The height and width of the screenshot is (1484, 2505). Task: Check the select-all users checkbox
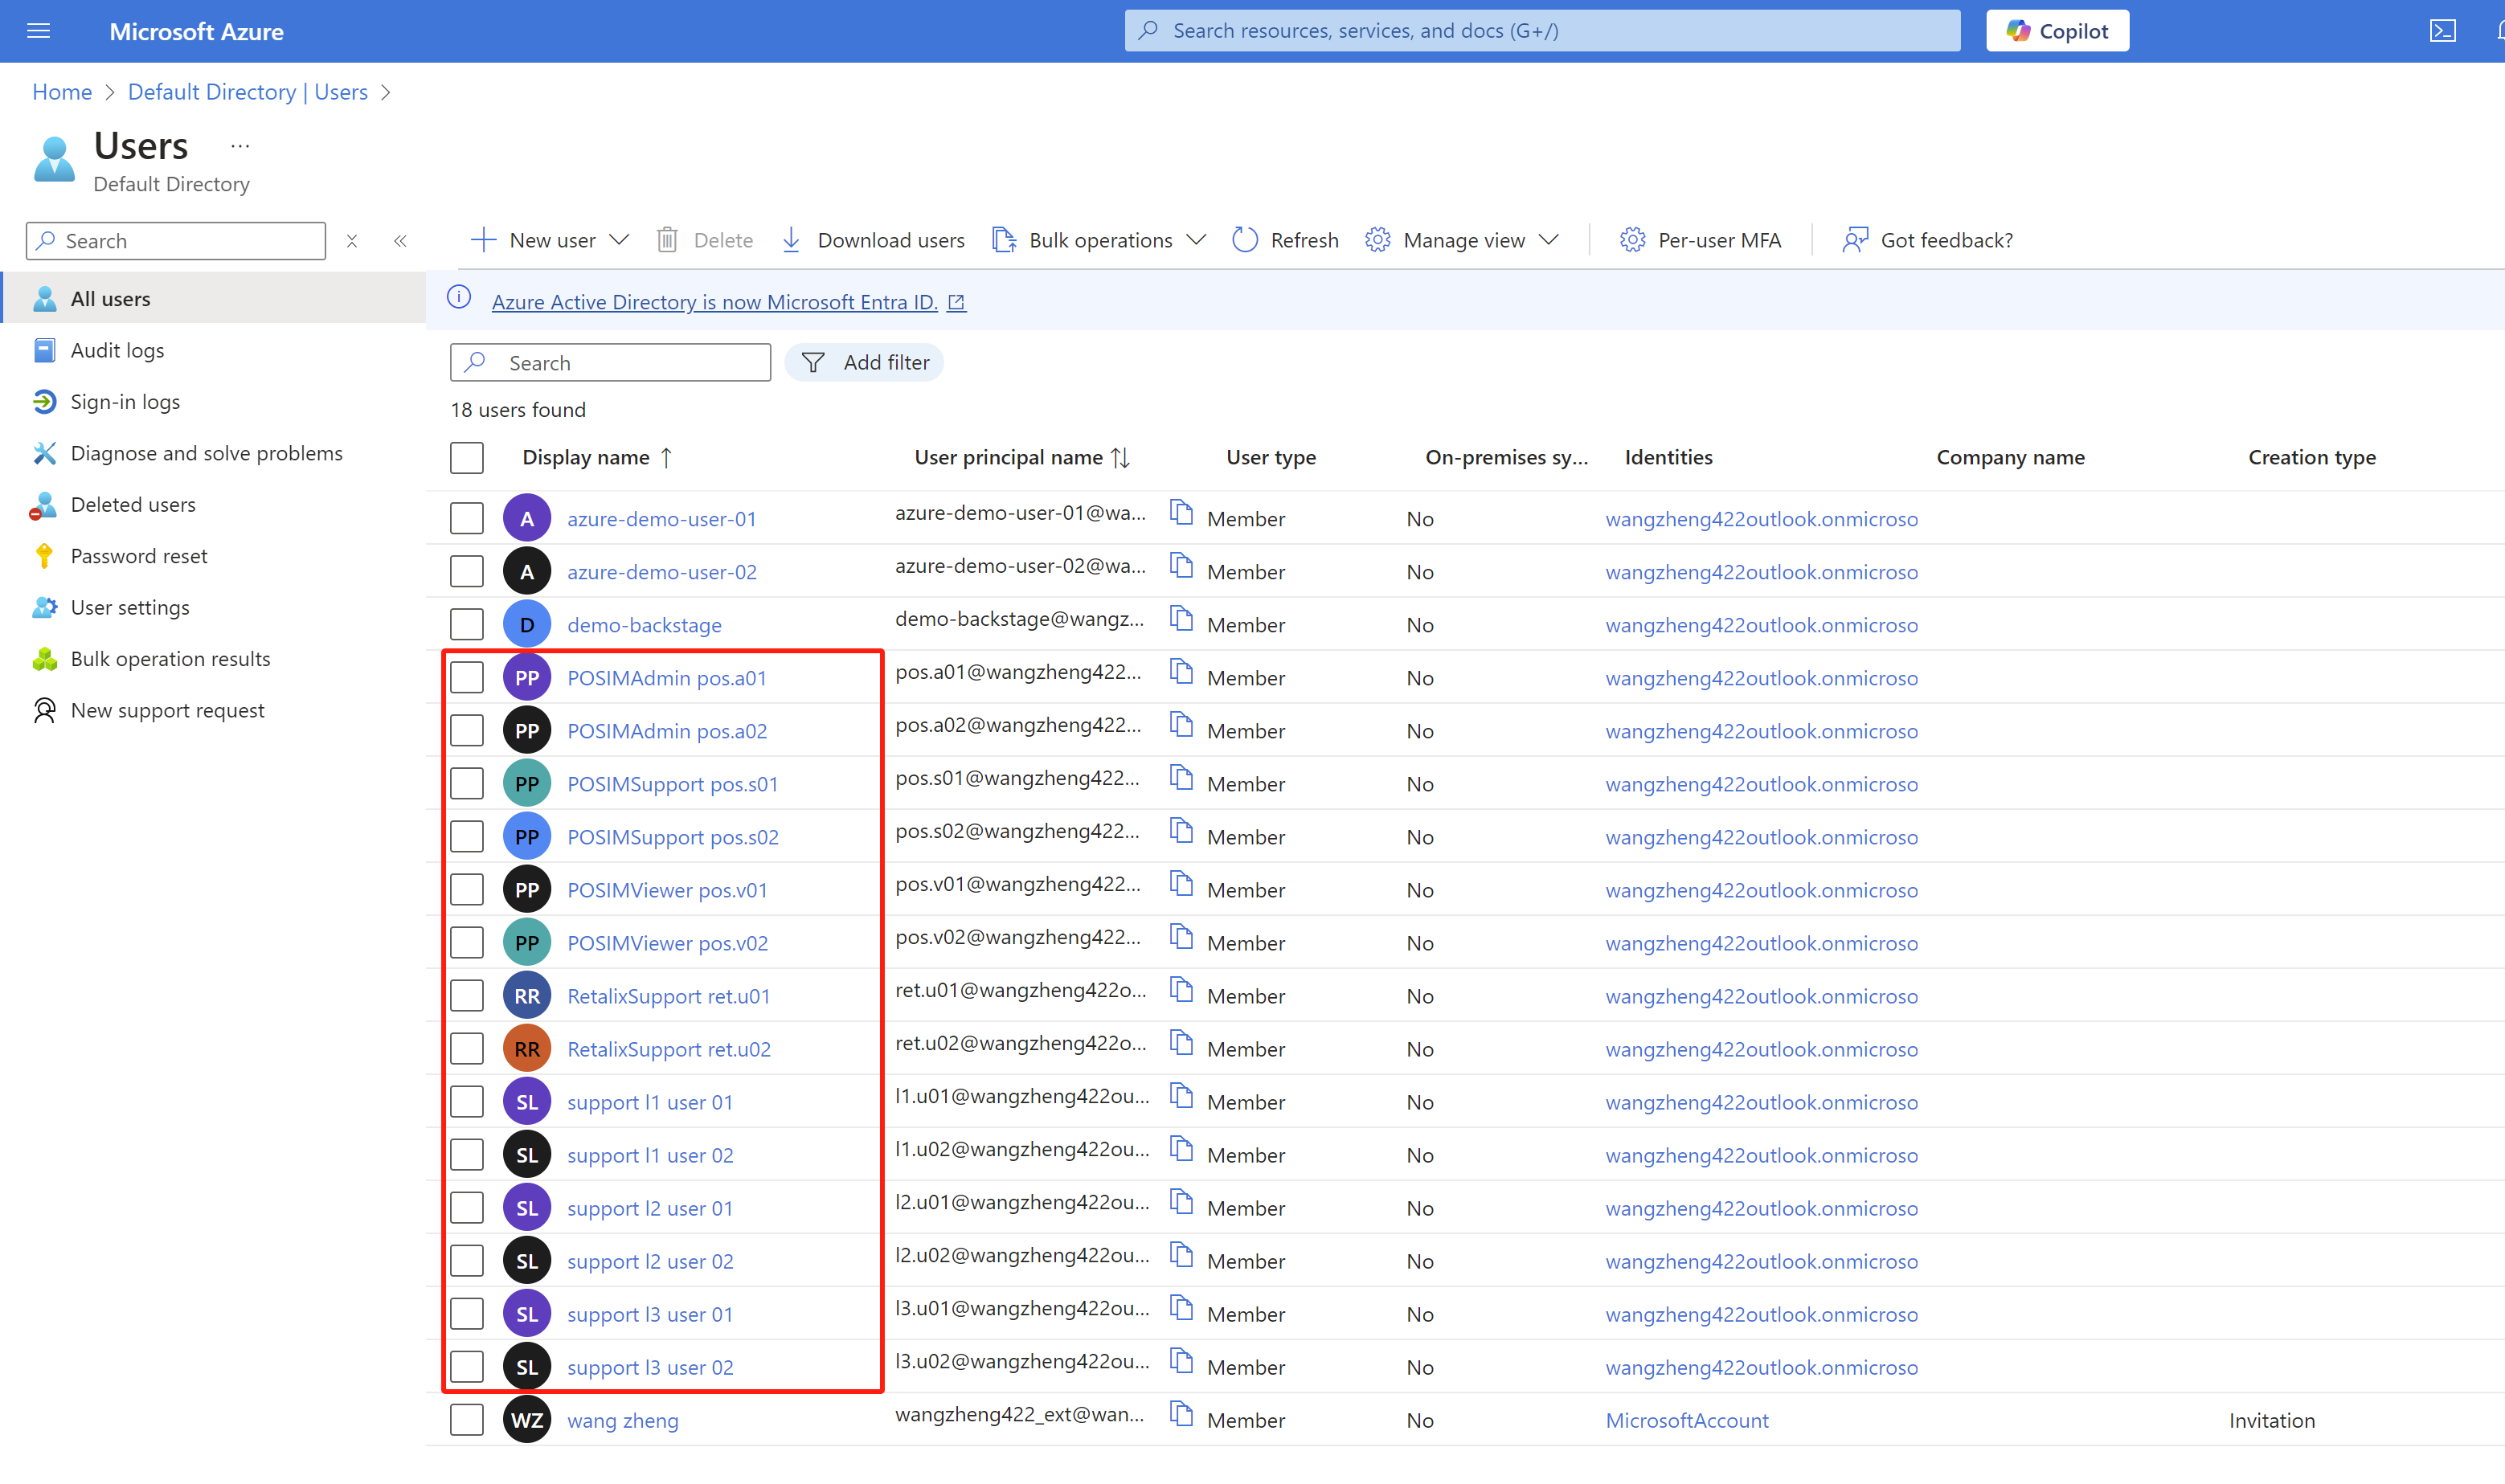tap(467, 458)
